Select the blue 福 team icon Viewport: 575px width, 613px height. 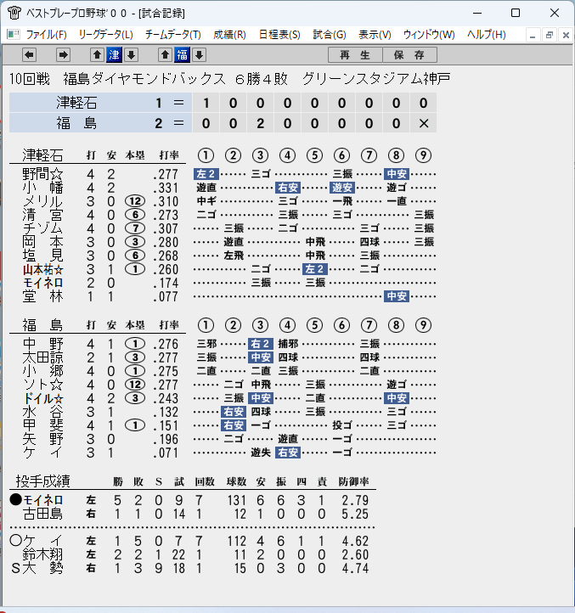183,55
